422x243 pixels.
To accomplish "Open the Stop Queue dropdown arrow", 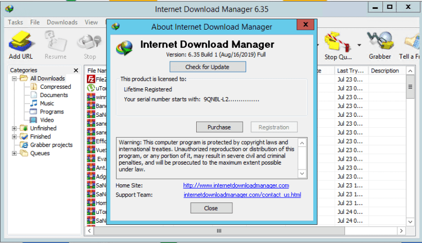I will 359,45.
